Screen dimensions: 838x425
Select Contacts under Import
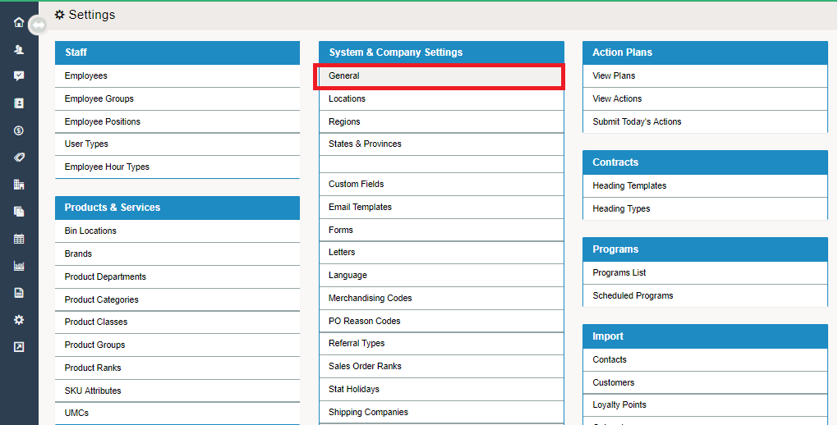tap(705, 360)
